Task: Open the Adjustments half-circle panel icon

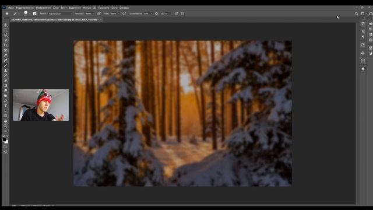Action: [x=371, y=53]
